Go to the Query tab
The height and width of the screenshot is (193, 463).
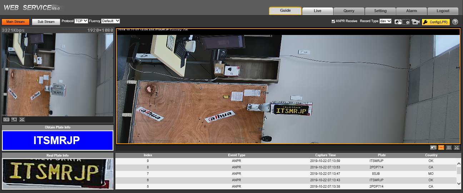pos(349,11)
